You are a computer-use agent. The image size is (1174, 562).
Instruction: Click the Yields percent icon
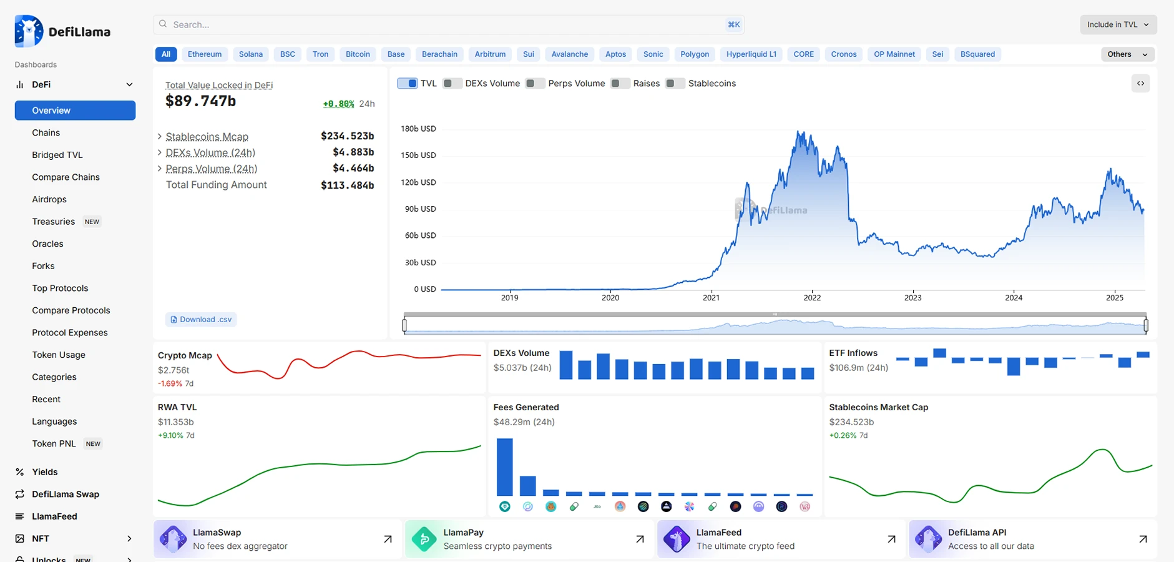point(20,472)
